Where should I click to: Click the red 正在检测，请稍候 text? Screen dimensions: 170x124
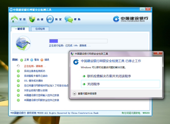coord(35,66)
